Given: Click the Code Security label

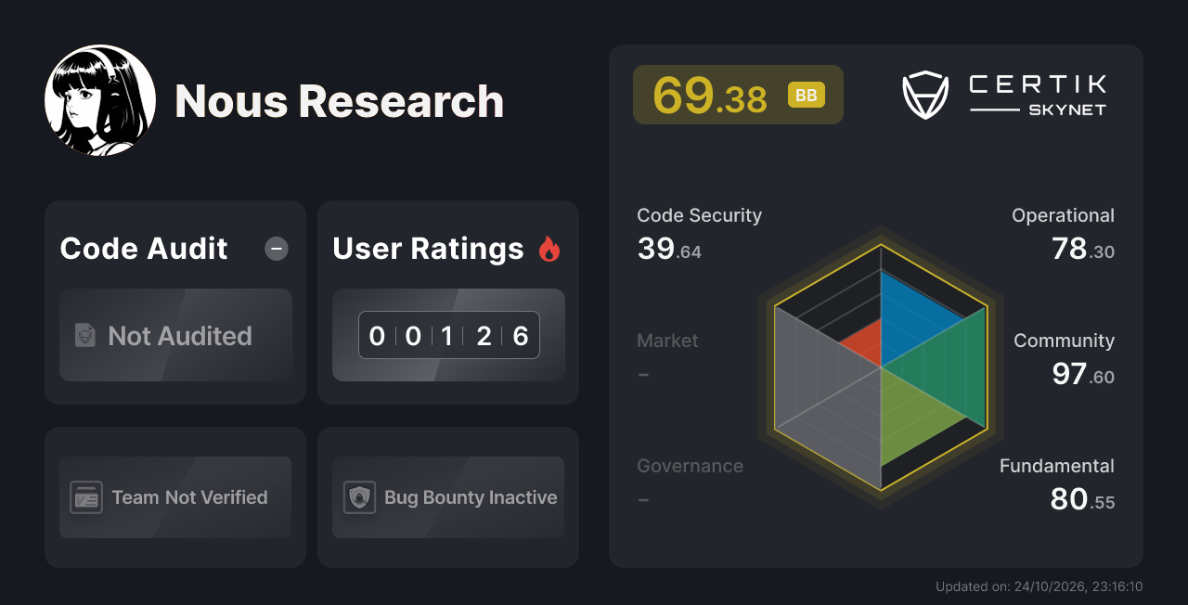Looking at the screenshot, I should pyautogui.click(x=699, y=215).
